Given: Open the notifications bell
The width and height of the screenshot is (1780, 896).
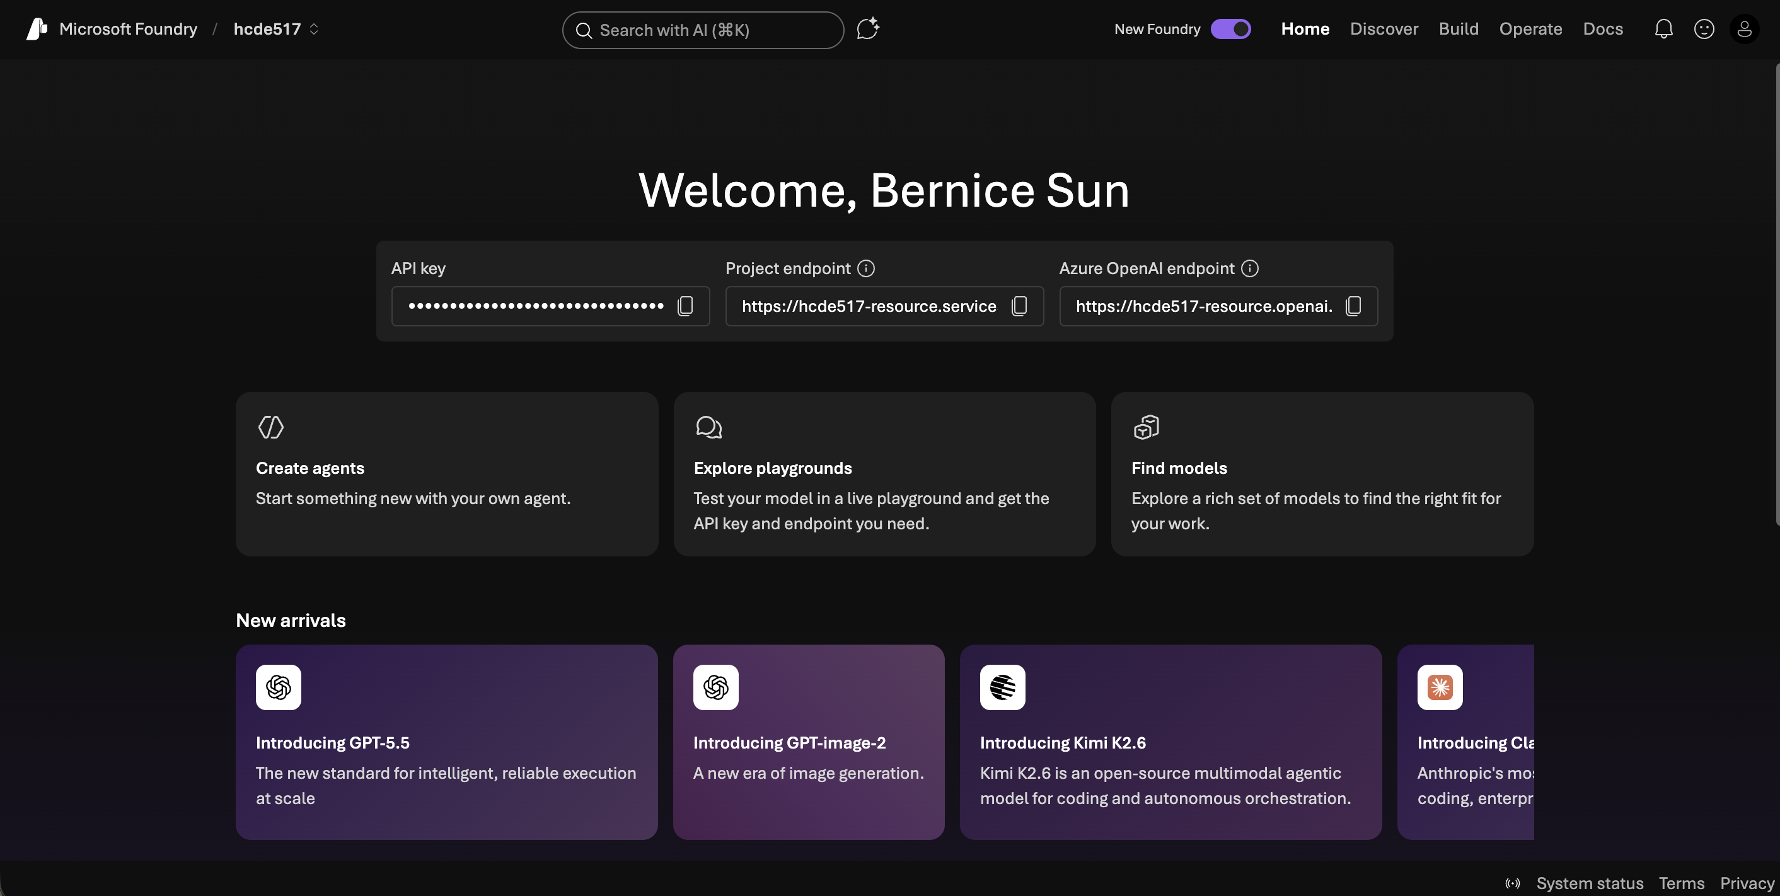Looking at the screenshot, I should [x=1663, y=29].
